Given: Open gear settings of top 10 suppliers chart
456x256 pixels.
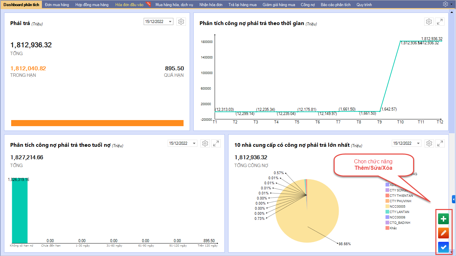Looking at the screenshot, I should point(429,143).
